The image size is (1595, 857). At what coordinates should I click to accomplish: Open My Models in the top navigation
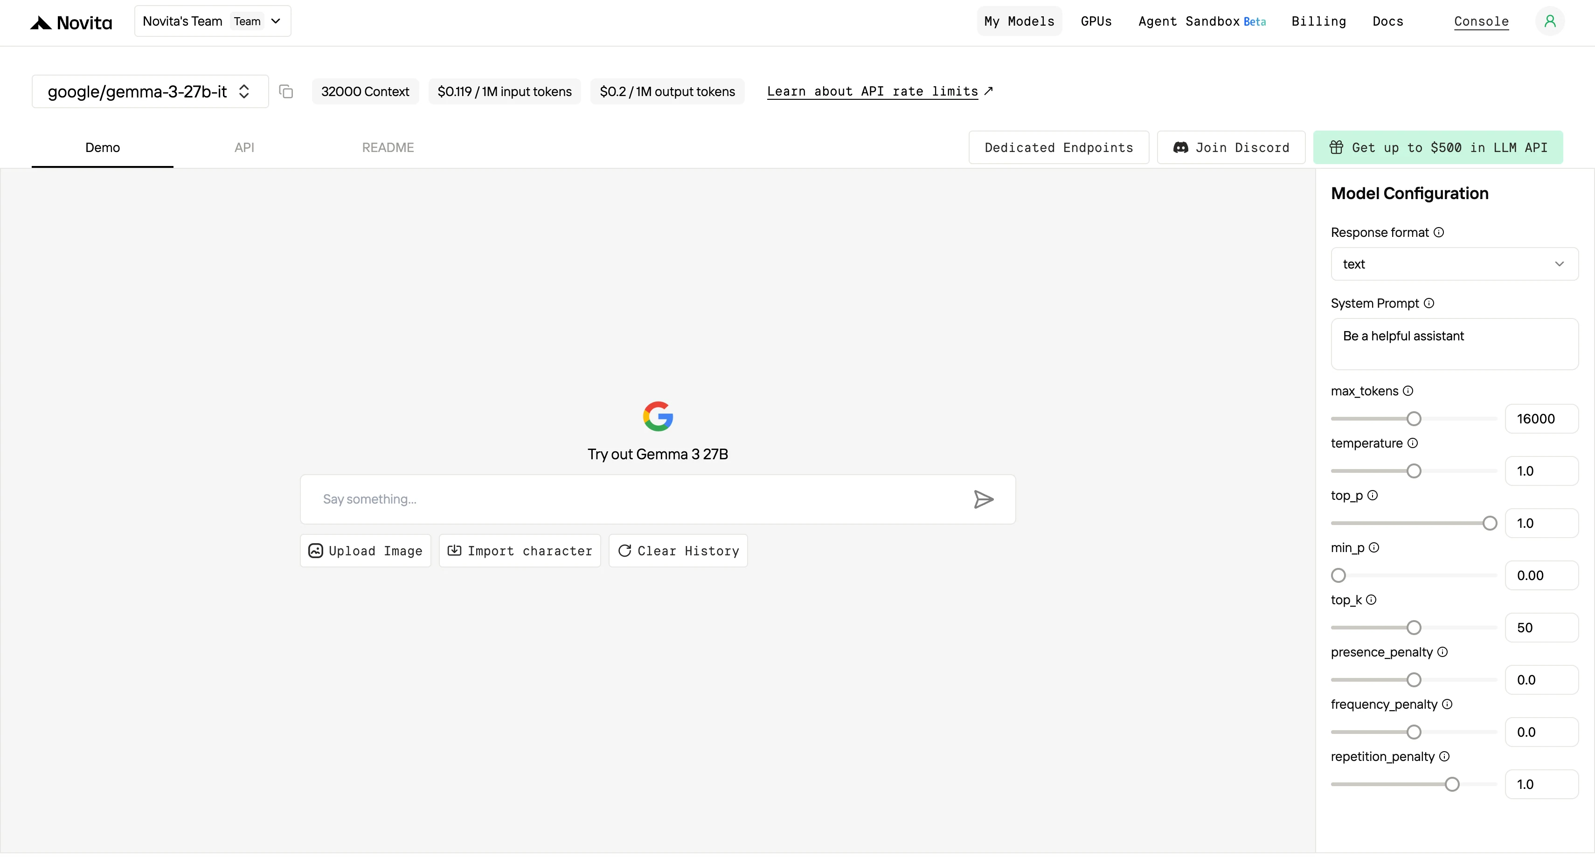coord(1019,21)
